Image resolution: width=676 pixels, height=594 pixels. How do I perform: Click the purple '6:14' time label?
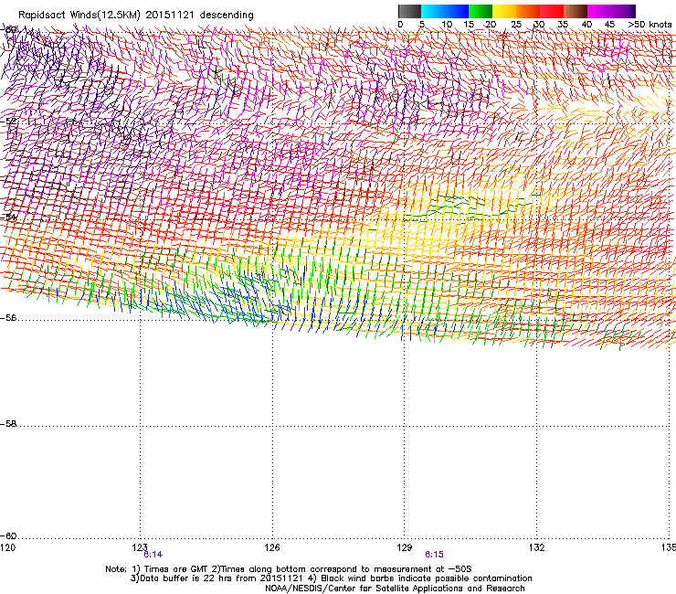(x=153, y=555)
